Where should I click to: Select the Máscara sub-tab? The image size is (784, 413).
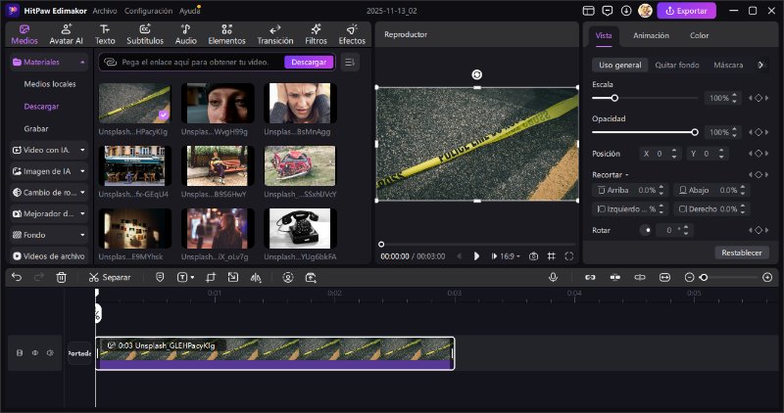[x=728, y=65]
